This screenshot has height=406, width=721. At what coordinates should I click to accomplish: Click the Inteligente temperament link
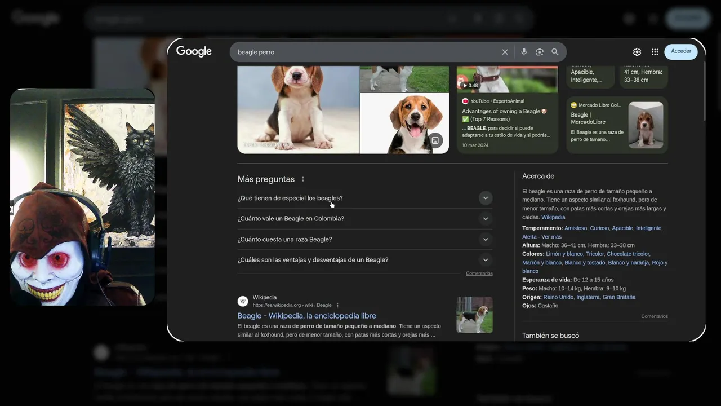(x=649, y=228)
